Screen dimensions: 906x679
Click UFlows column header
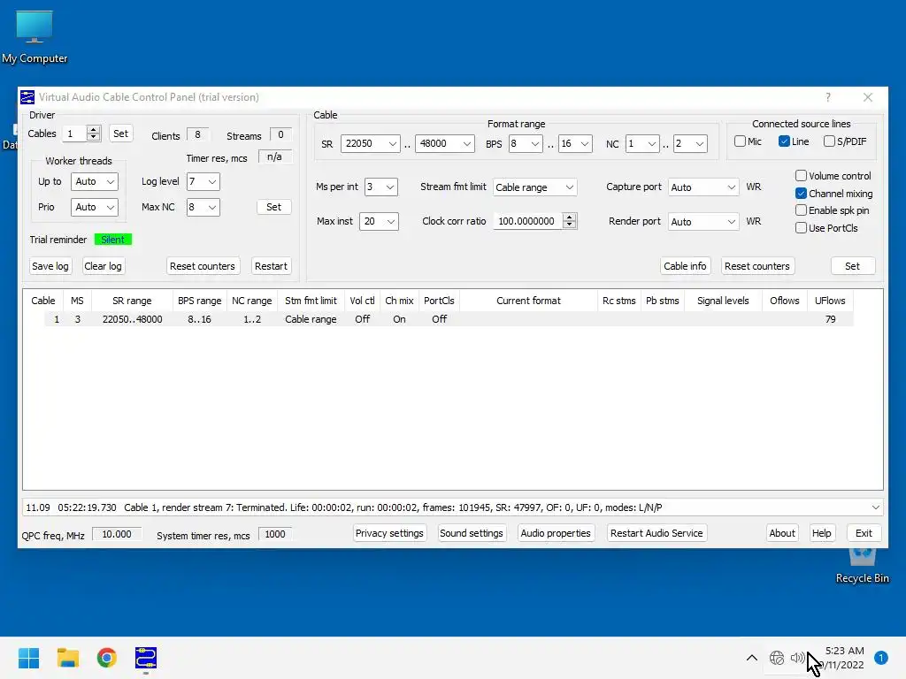point(830,301)
